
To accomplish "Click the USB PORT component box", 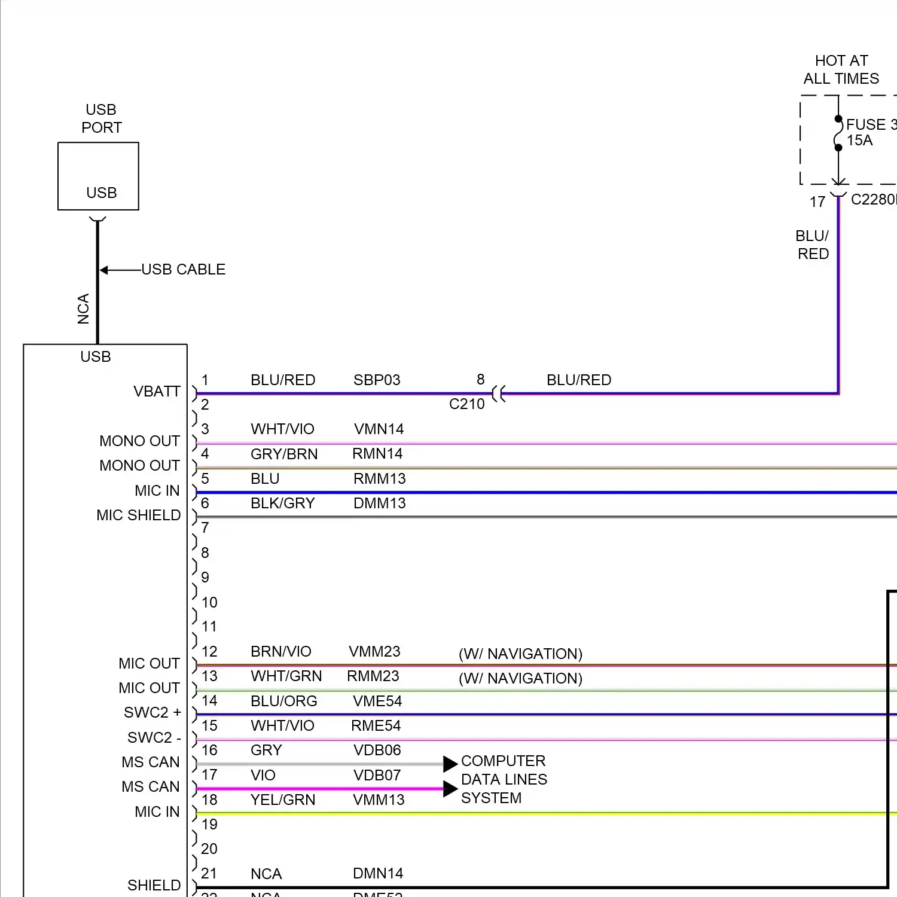I will pyautogui.click(x=98, y=176).
